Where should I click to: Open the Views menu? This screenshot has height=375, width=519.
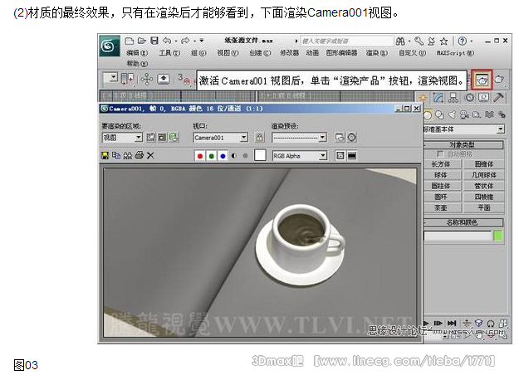click(228, 53)
